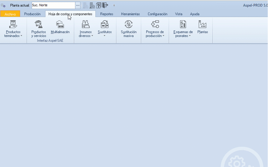Expand Procesos de producción dropdown arrow
This screenshot has width=268, height=167.
(164, 36)
